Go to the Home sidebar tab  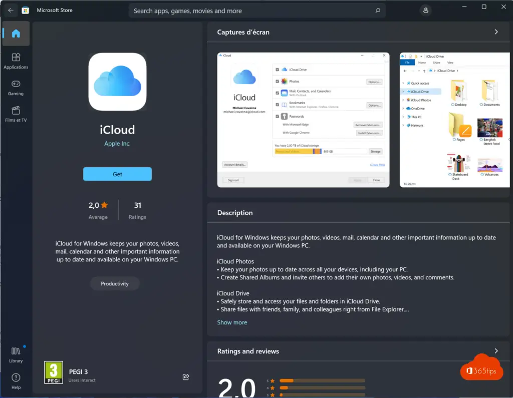coord(16,34)
